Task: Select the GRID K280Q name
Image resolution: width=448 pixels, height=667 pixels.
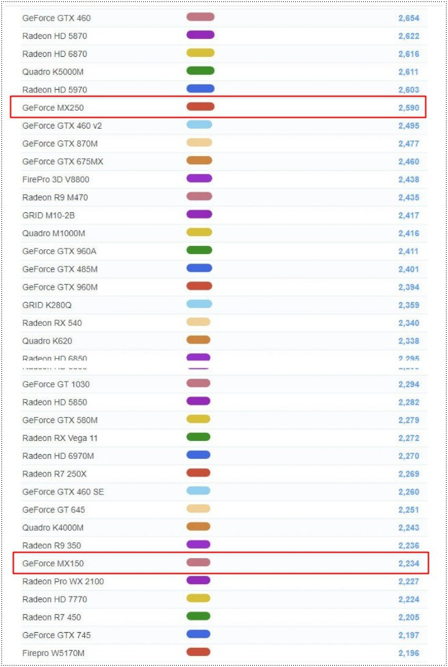Action: 47,305
